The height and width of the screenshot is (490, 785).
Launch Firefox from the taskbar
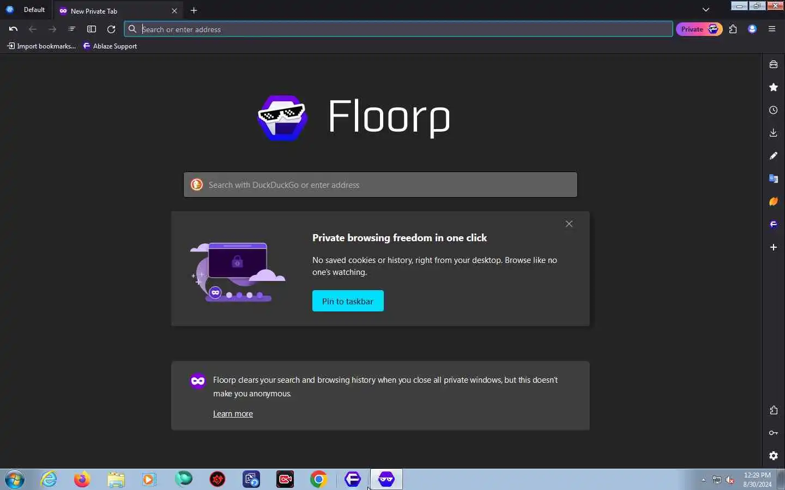point(82,480)
